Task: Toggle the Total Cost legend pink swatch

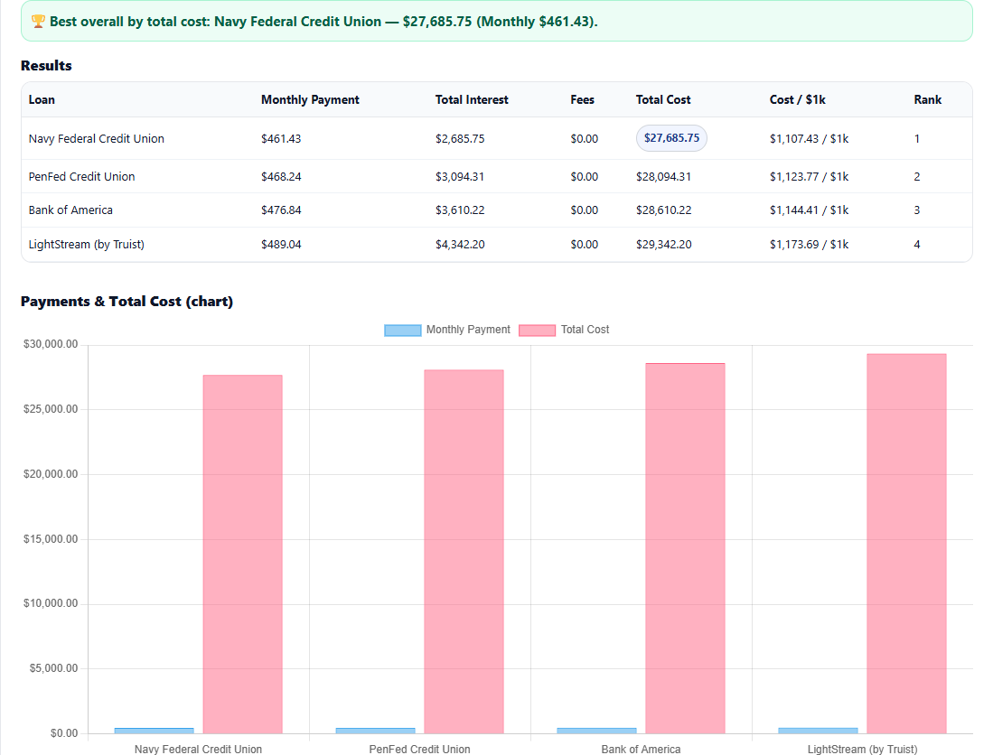Action: click(537, 331)
